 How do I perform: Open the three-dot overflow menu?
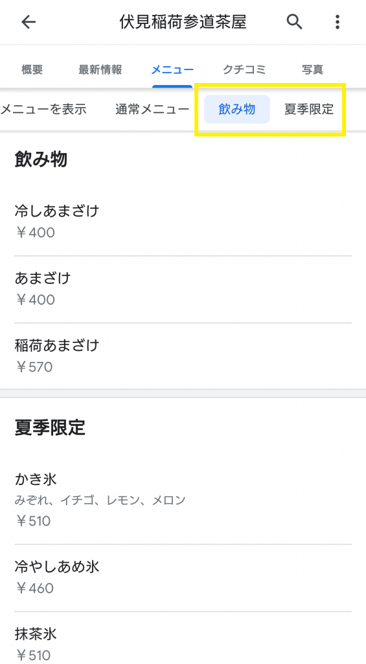(x=337, y=21)
